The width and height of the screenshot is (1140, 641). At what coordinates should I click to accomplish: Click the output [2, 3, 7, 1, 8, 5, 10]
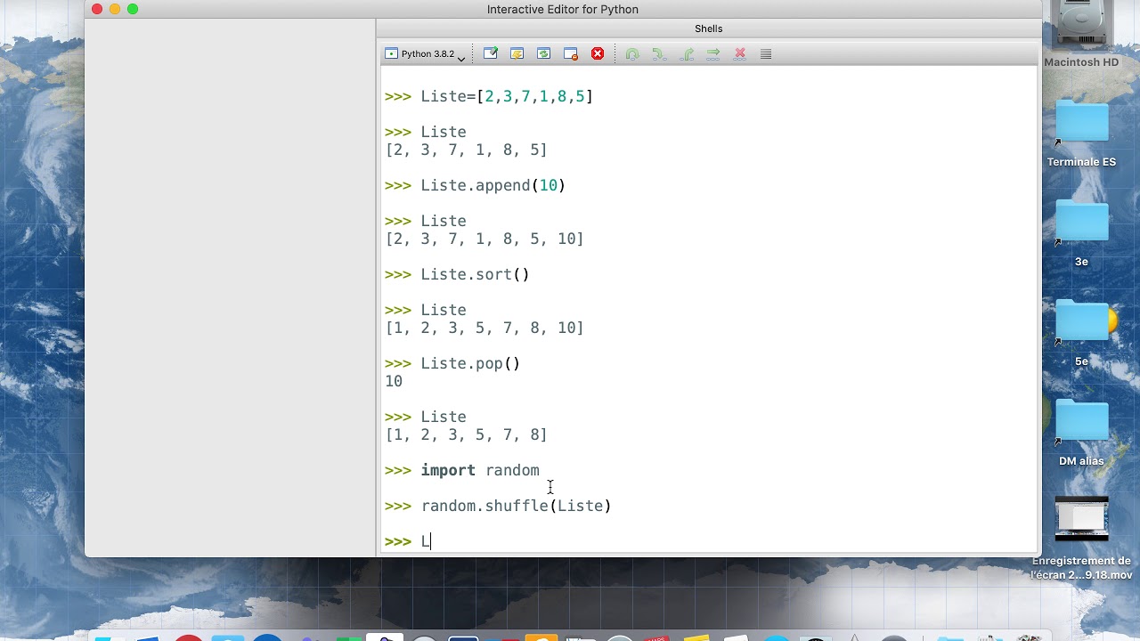(x=484, y=239)
